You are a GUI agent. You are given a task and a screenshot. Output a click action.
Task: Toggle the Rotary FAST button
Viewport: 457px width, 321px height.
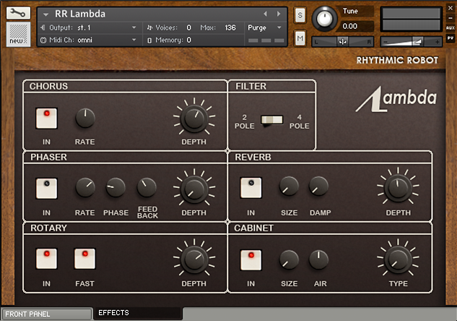point(84,259)
